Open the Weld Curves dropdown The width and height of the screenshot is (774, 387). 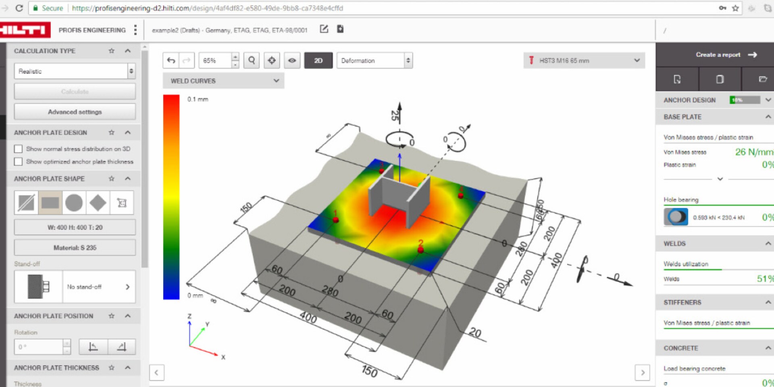(223, 81)
